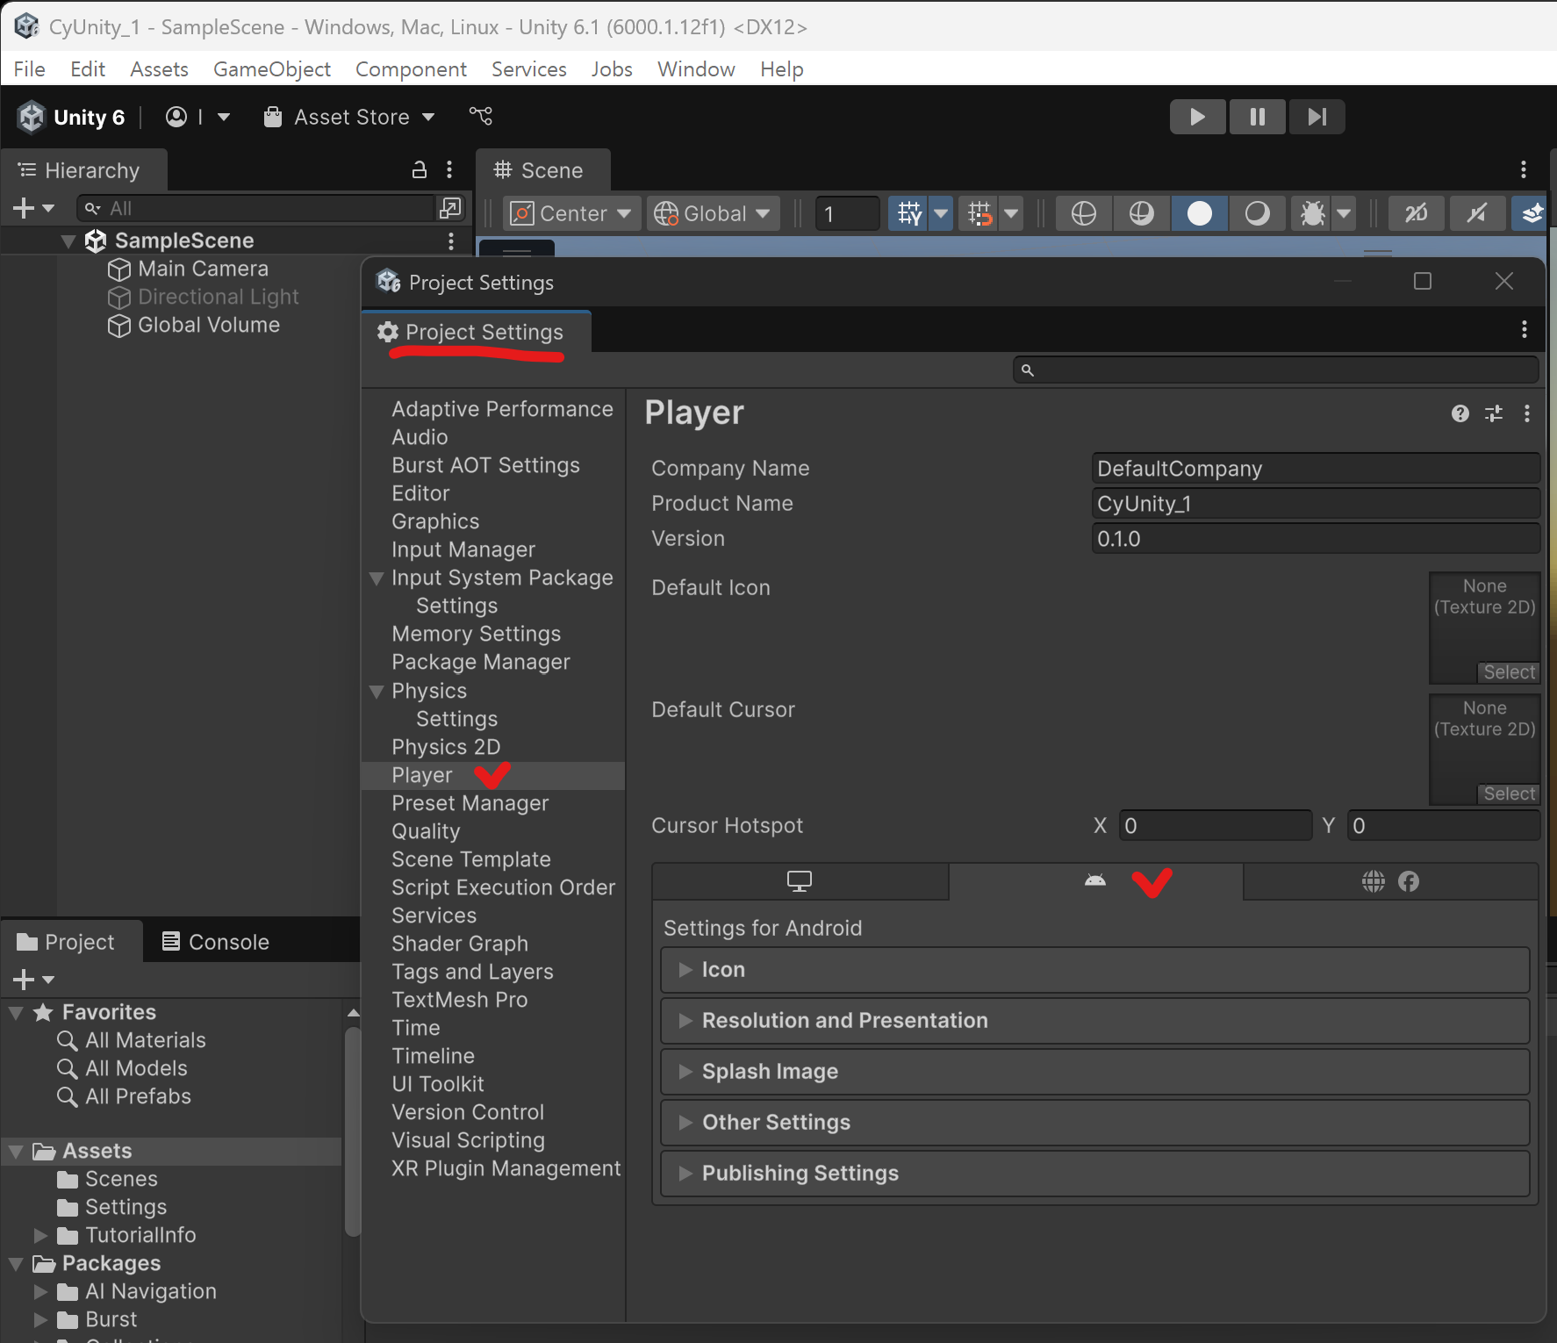Toggle 2D view in Scene toolbar

(1417, 213)
